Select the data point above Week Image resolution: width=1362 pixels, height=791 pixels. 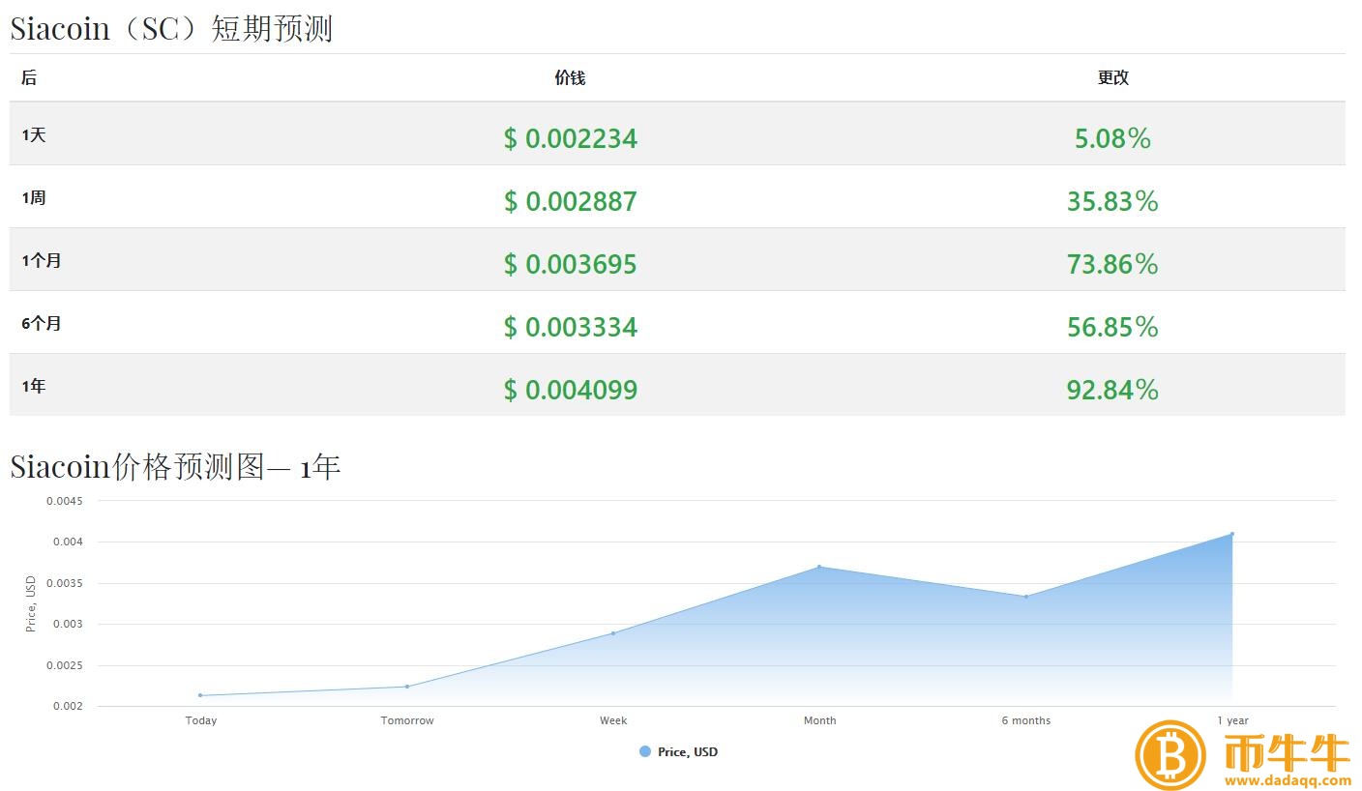(x=613, y=633)
